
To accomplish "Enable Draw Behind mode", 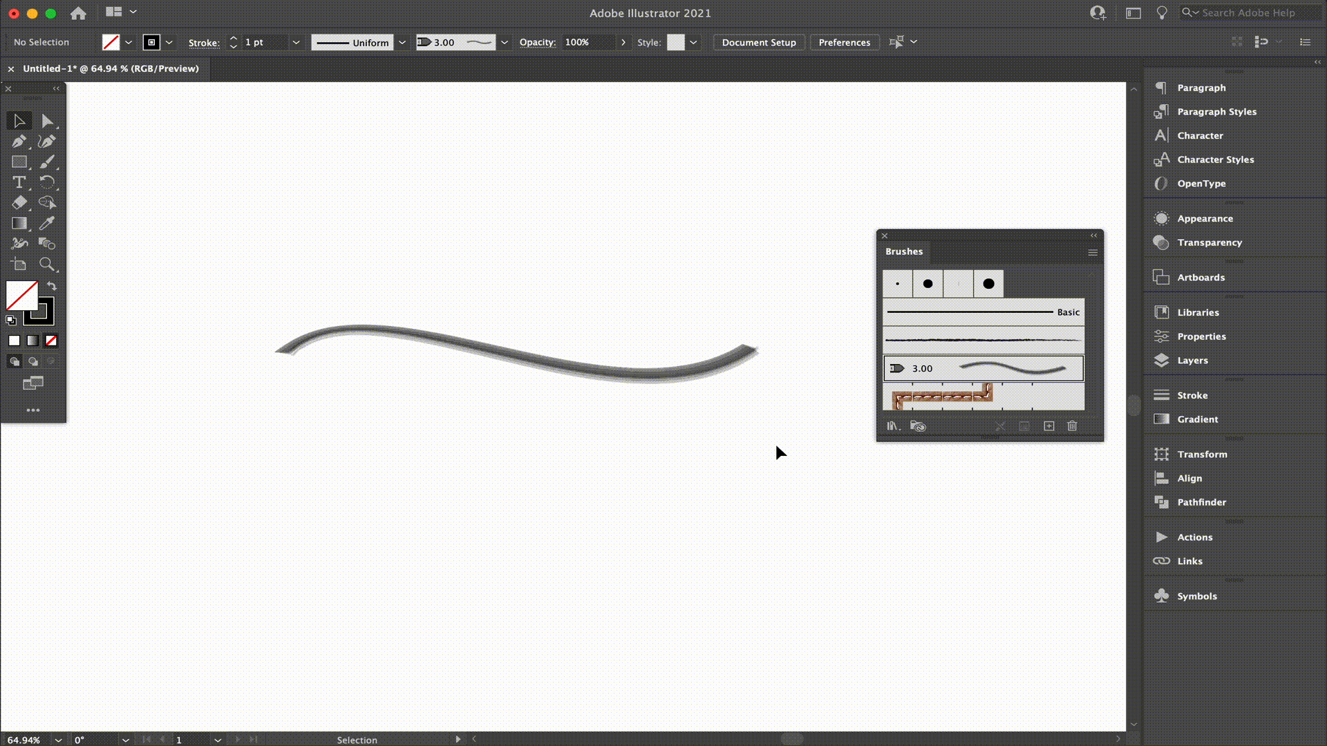I will coord(32,361).
